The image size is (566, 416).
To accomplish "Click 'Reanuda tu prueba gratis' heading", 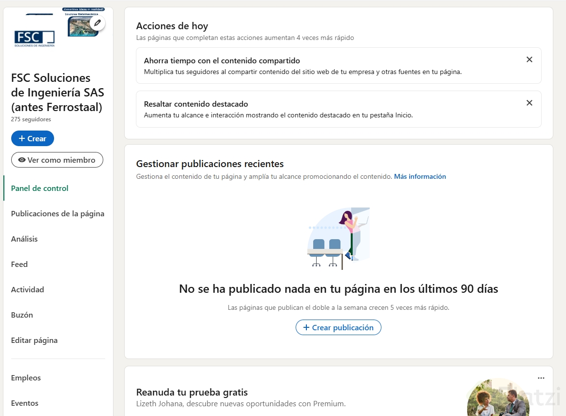I will click(192, 392).
